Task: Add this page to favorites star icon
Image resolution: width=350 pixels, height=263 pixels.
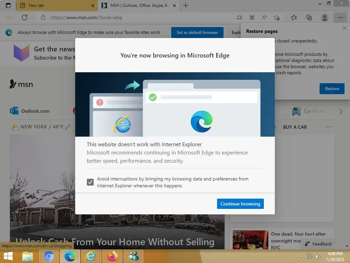Action: pyautogui.click(x=277, y=17)
